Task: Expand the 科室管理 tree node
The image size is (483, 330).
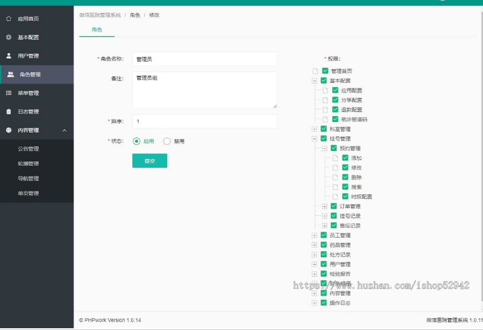Action: point(314,129)
